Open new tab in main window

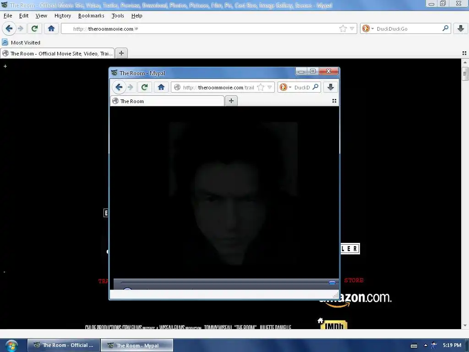121,53
